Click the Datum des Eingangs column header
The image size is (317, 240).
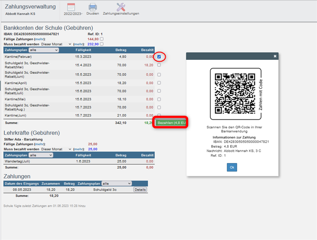click(22, 184)
